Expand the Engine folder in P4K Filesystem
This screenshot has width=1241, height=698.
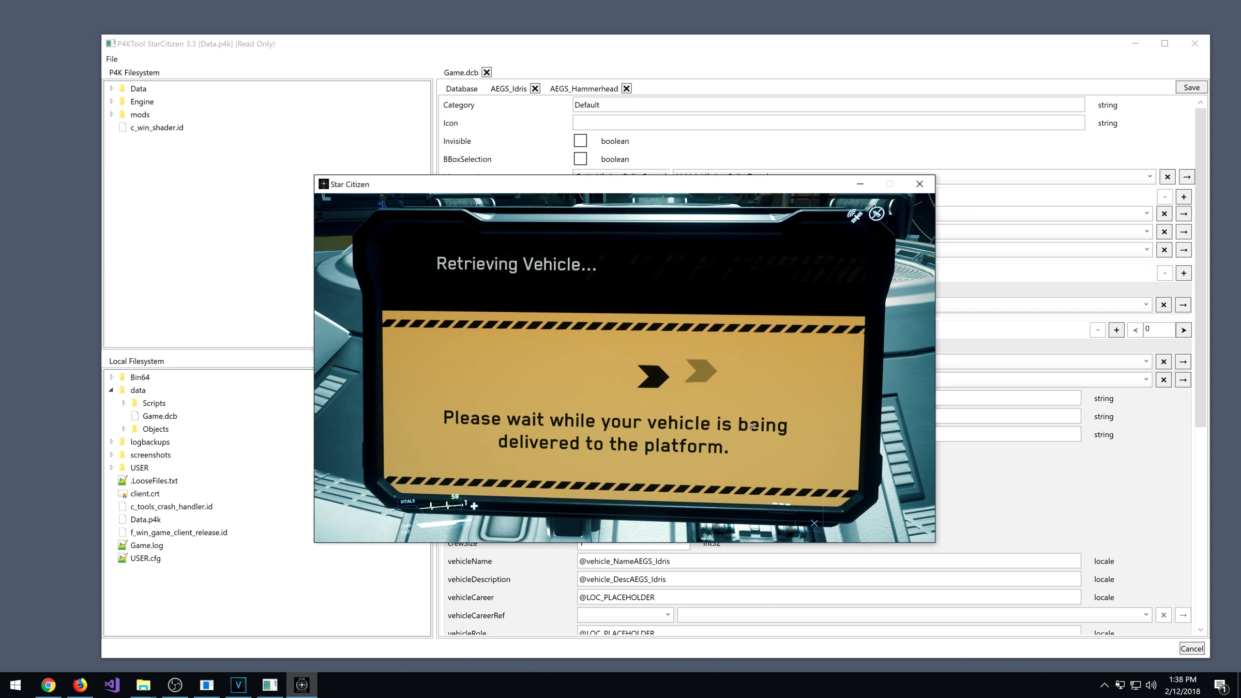[112, 101]
